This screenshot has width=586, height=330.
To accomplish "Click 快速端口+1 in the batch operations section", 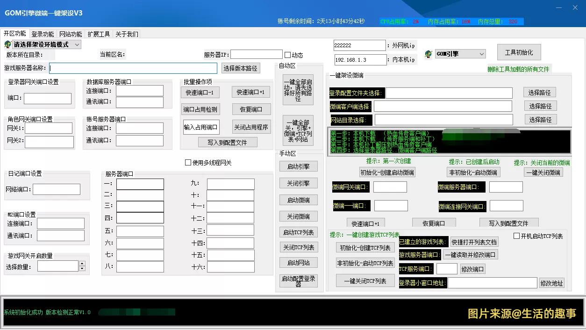I will click(x=251, y=92).
